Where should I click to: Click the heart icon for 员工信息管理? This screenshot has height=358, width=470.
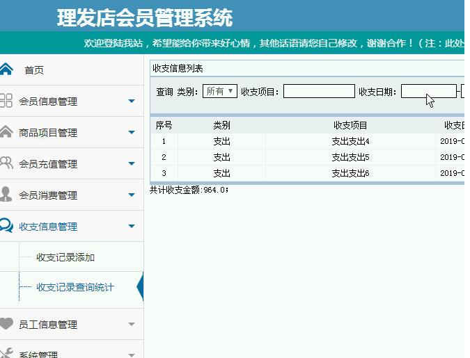click(x=6, y=323)
